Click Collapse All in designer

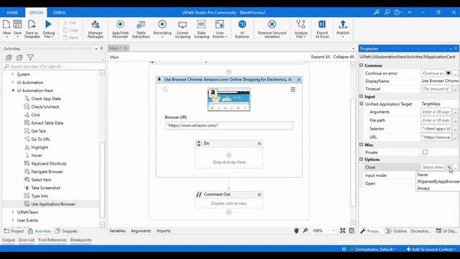tap(344, 57)
